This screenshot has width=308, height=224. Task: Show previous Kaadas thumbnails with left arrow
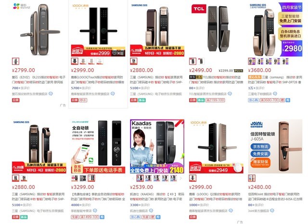pos(133,178)
